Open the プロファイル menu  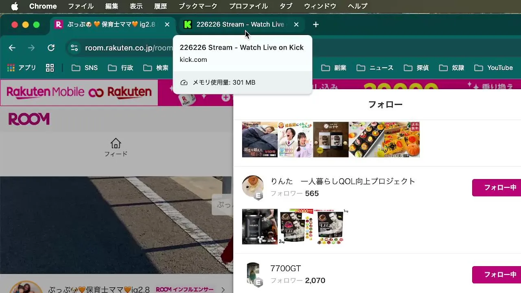(248, 6)
